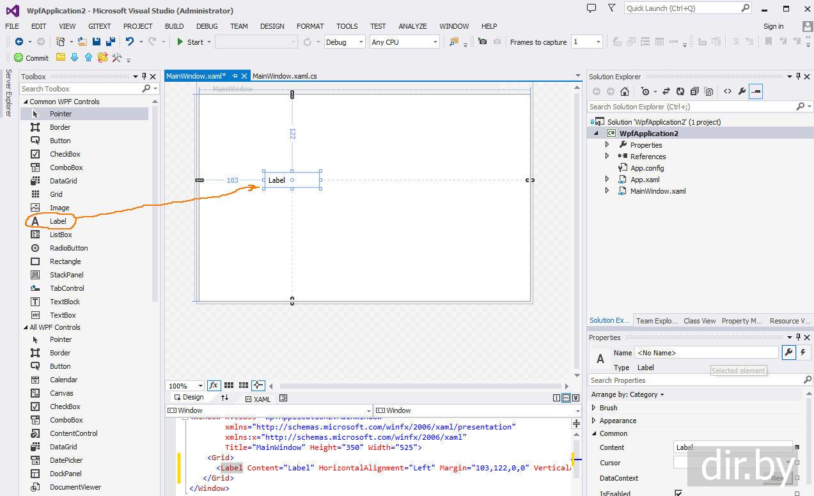Switch to MainWindow.xaml.cs tab

(285, 76)
